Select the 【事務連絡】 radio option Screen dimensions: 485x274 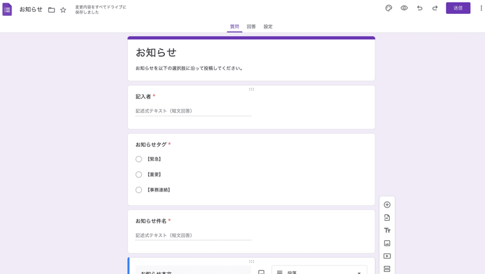point(139,190)
